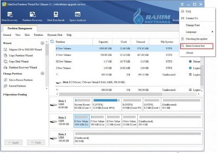Viewport: 217px width, 153px height.
Task: Select 19.1 GB unallocated block on Disk 1
Action: (x=182, y=104)
